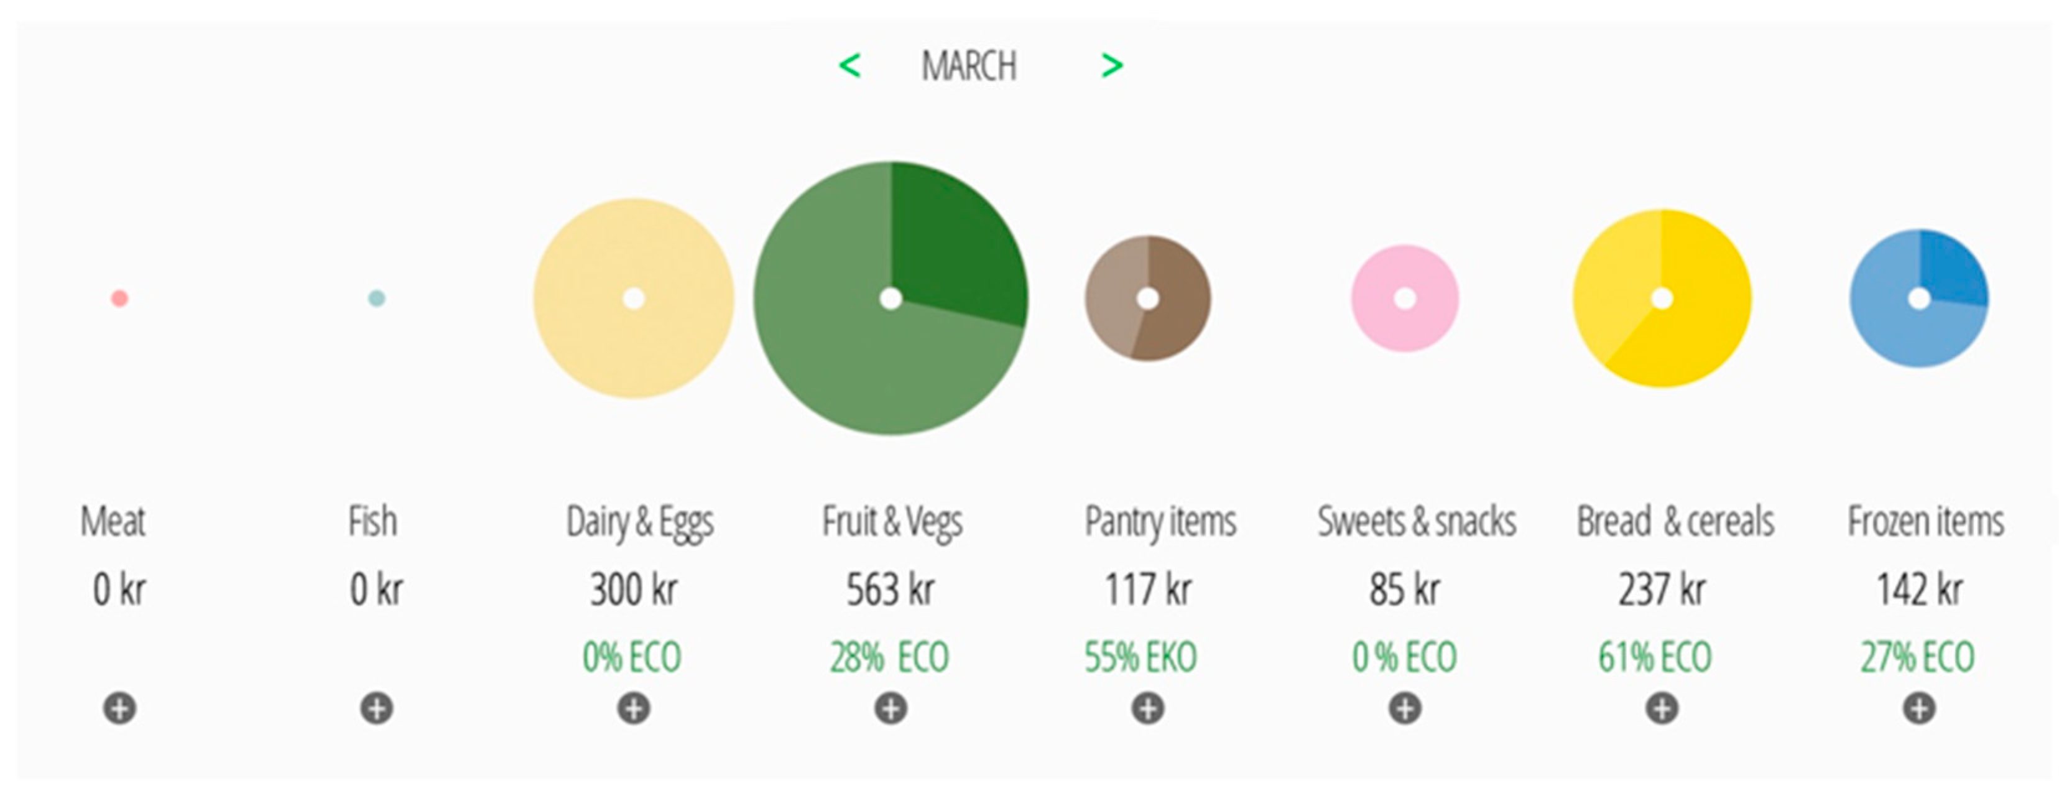Open Pantry items plus icon
This screenshot has width=2059, height=811.
(1148, 708)
